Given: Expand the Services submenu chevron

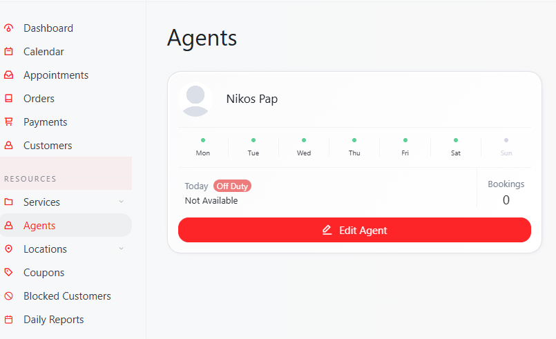Looking at the screenshot, I should pos(122,202).
